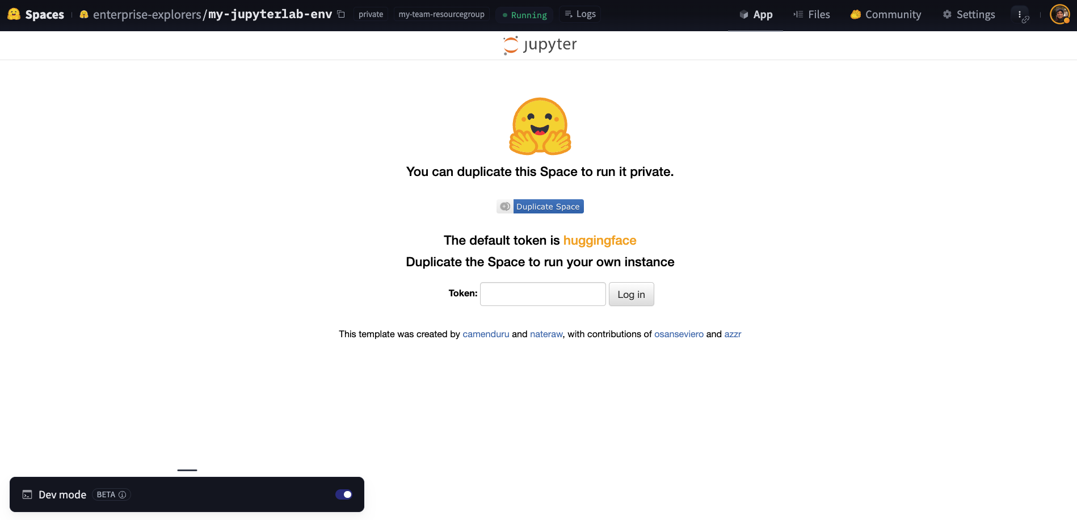Open the three-dot more options menu
The width and height of the screenshot is (1077, 520).
pos(1020,14)
